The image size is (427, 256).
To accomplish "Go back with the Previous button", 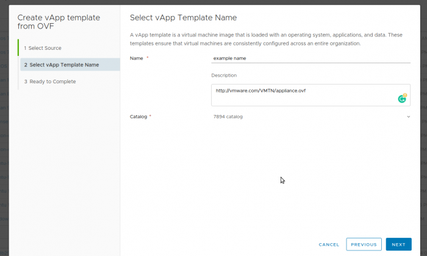I will tap(364, 244).
